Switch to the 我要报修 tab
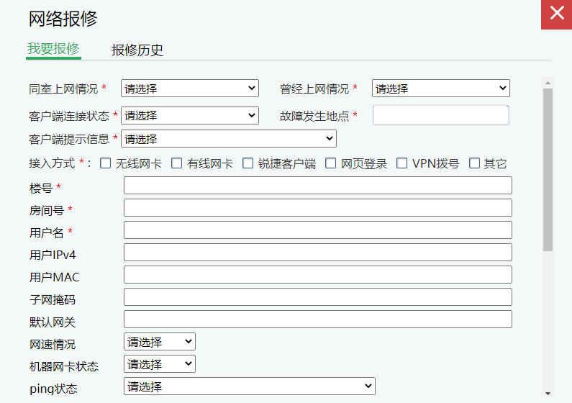572x403 pixels. (53, 49)
